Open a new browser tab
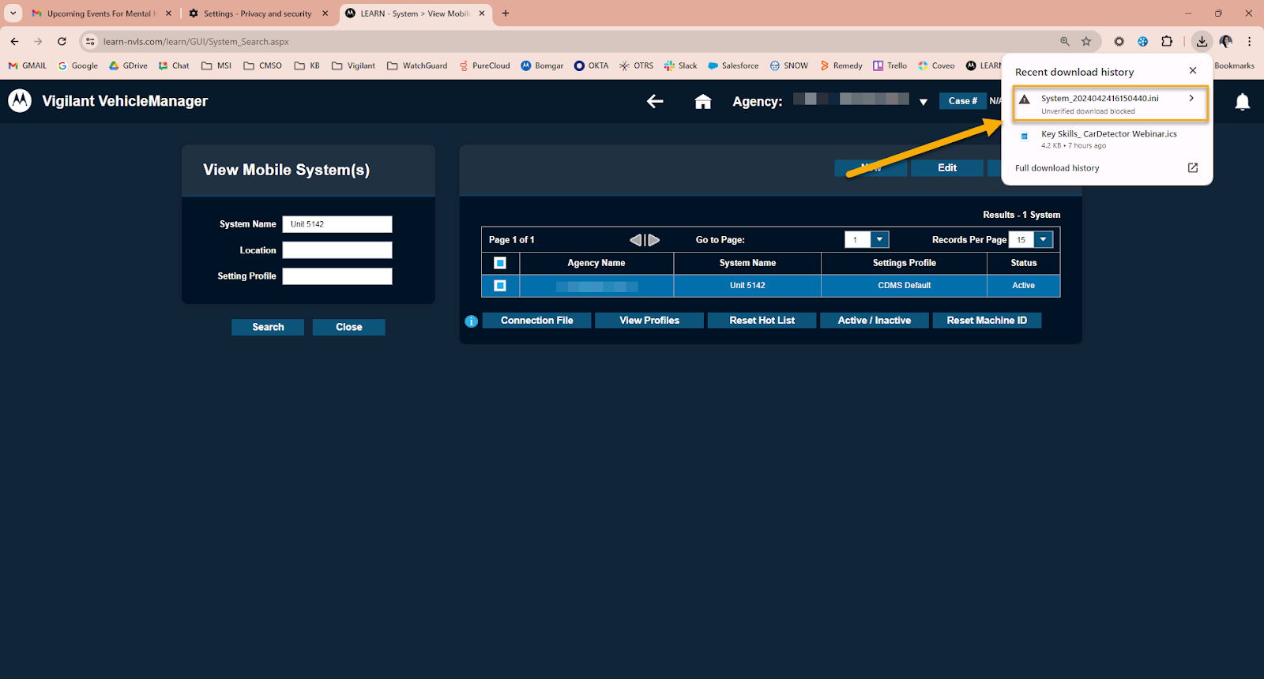Viewport: 1264px width, 679px height. (506, 13)
